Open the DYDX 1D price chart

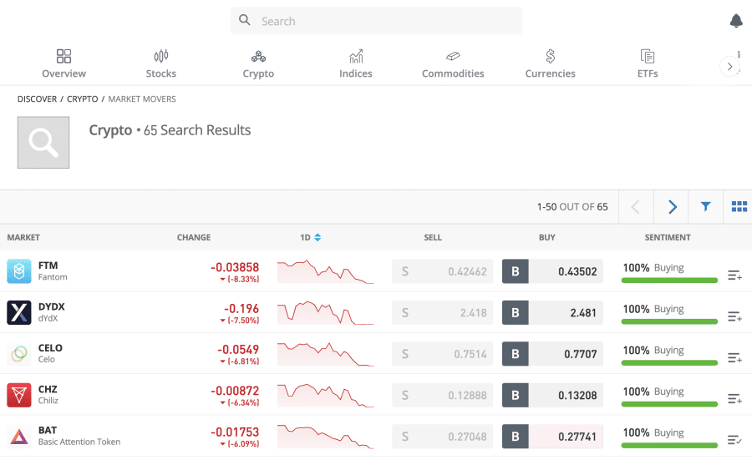(325, 313)
